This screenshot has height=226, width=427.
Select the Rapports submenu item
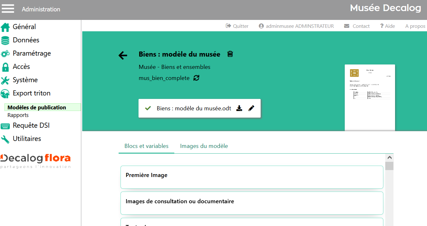point(18,115)
